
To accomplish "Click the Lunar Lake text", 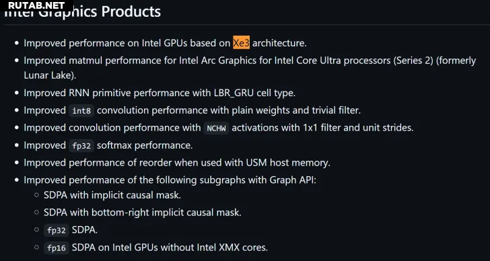I will 50,75.
